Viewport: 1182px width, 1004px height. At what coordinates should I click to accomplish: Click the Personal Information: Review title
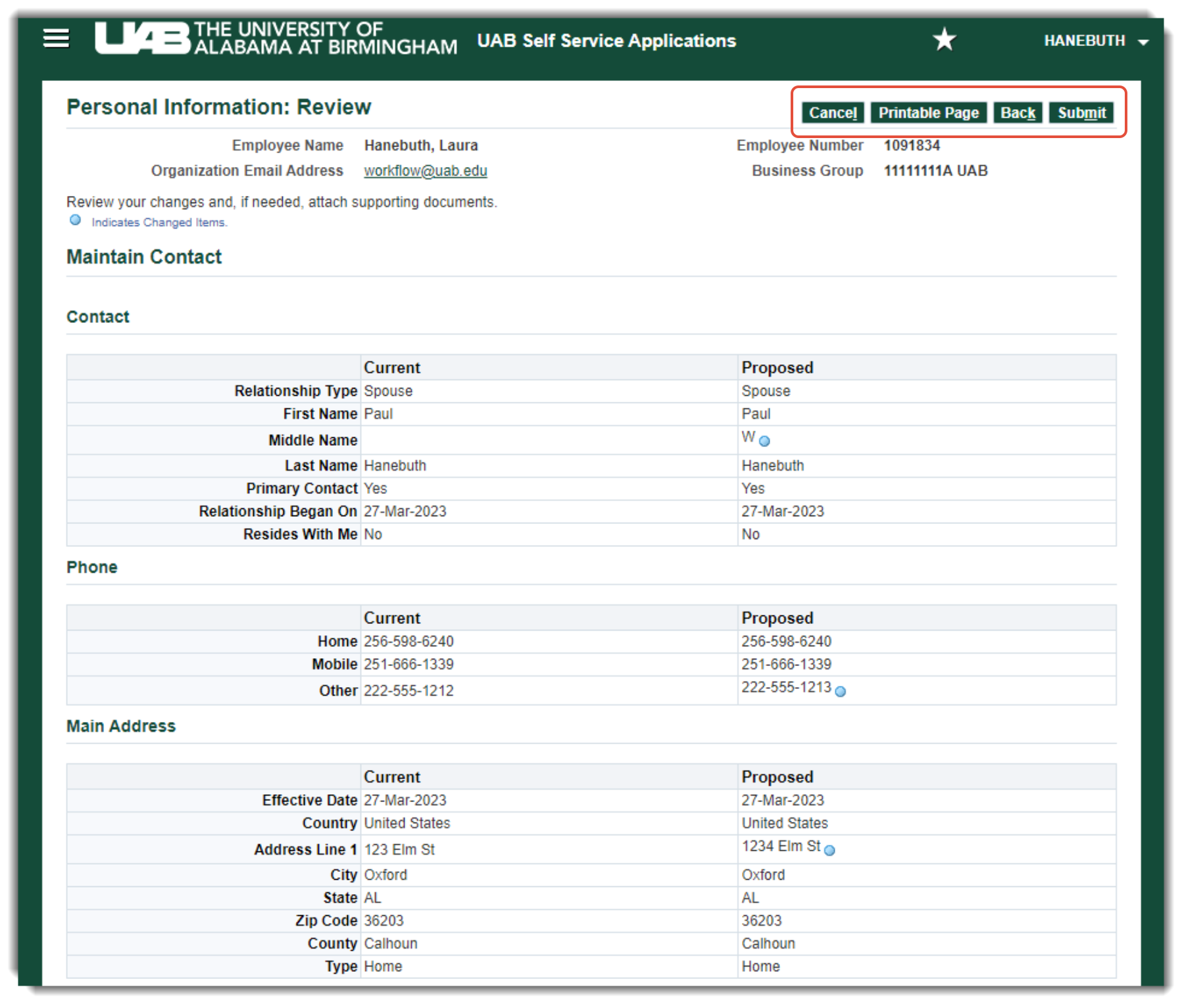coord(218,107)
